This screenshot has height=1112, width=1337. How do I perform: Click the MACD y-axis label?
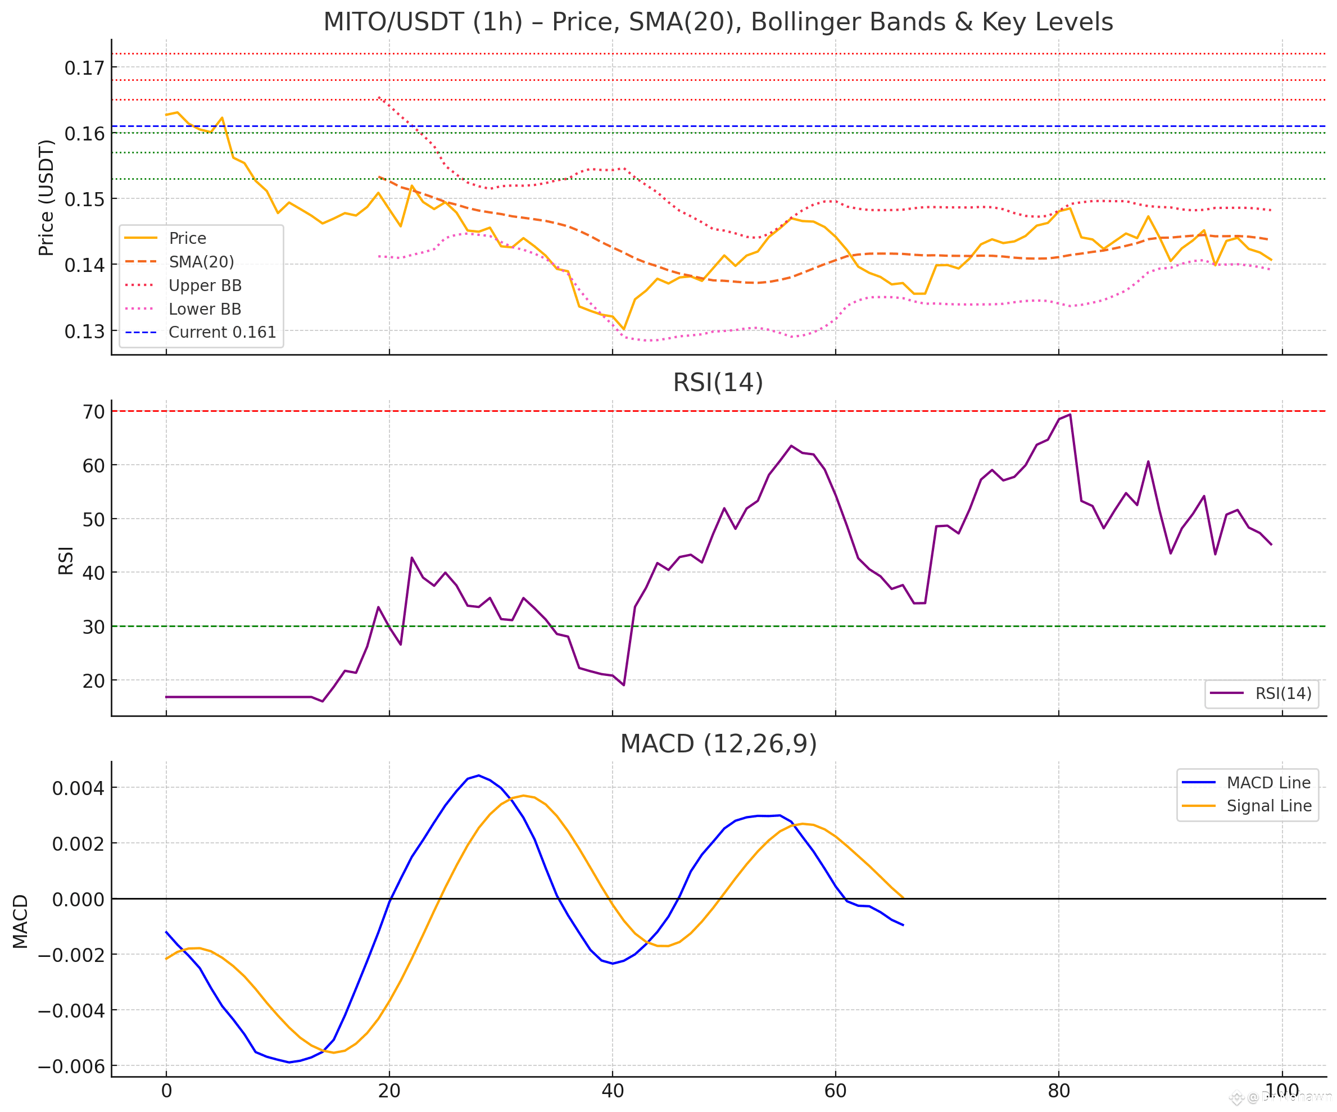20,921
